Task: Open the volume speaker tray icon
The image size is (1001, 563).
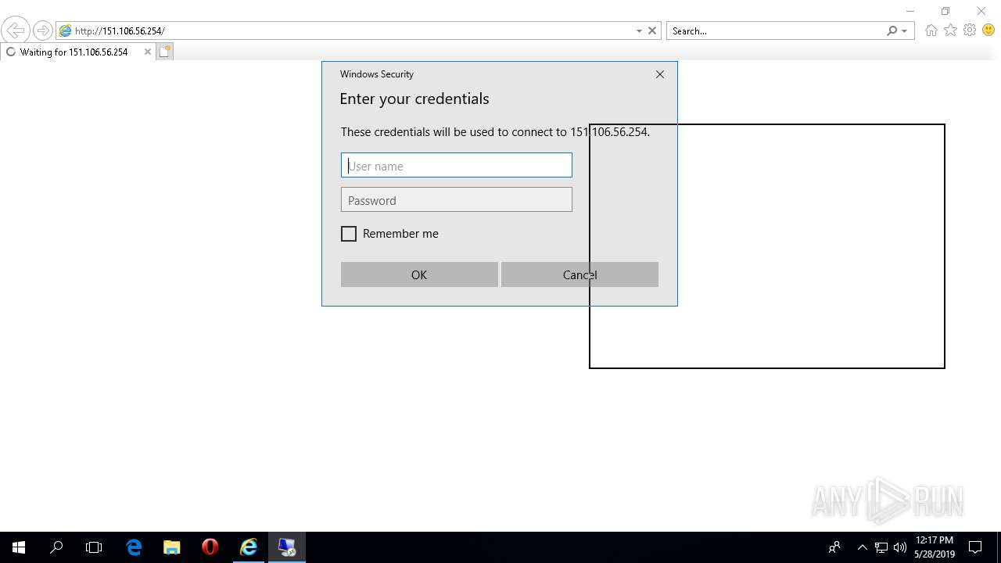Action: click(x=900, y=547)
